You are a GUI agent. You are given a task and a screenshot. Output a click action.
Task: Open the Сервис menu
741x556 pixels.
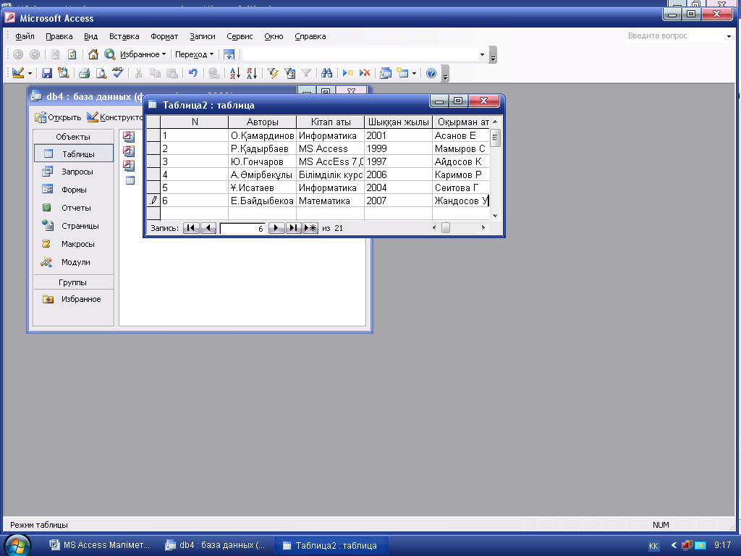pyautogui.click(x=240, y=36)
